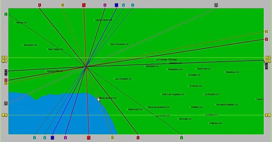Select the Los Angeles CA city label
Image resolution: width=272 pixels, height=142 pixels.
[x=123, y=79]
